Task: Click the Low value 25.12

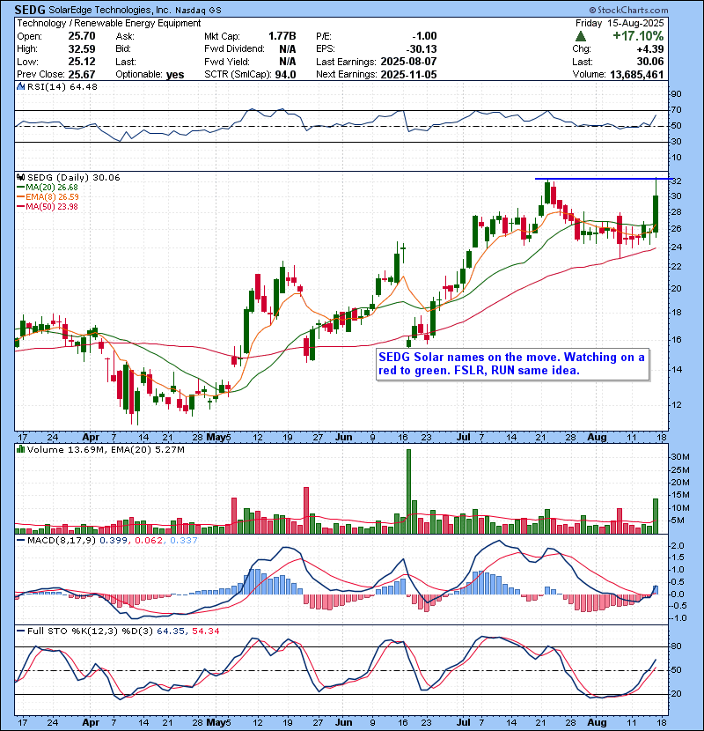Action: pos(82,62)
